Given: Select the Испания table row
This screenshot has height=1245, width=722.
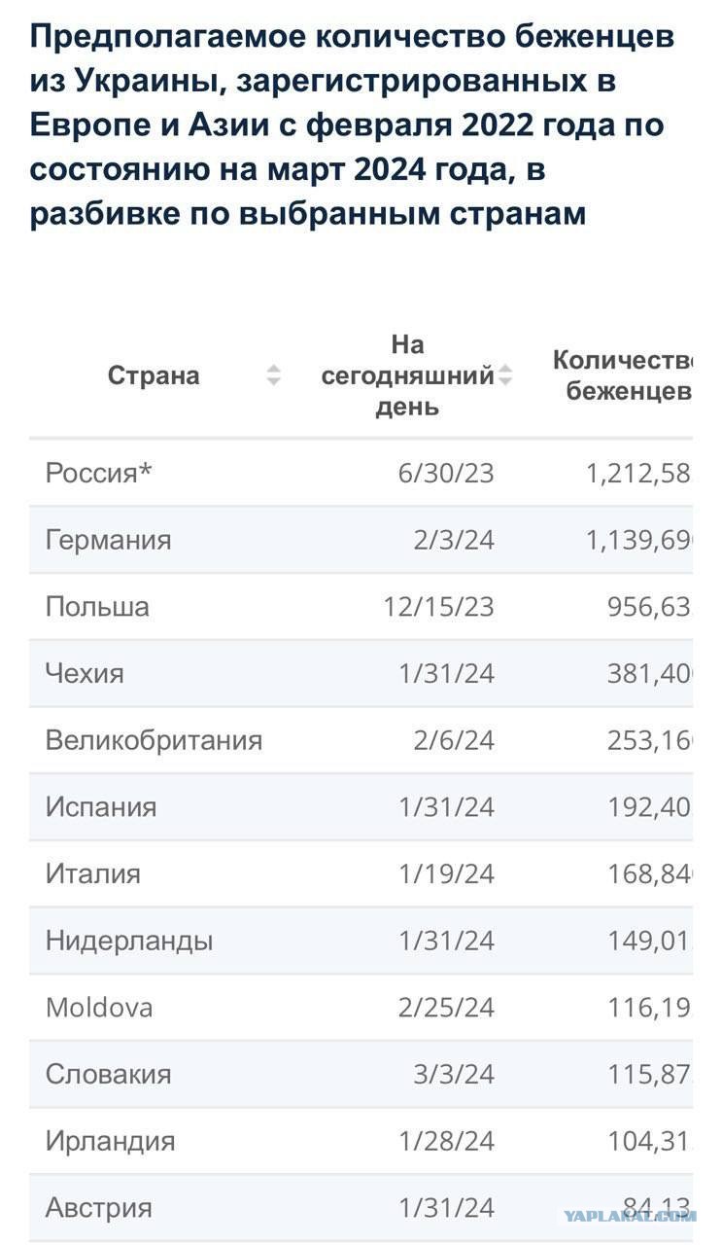Looking at the screenshot, I should 361,807.
